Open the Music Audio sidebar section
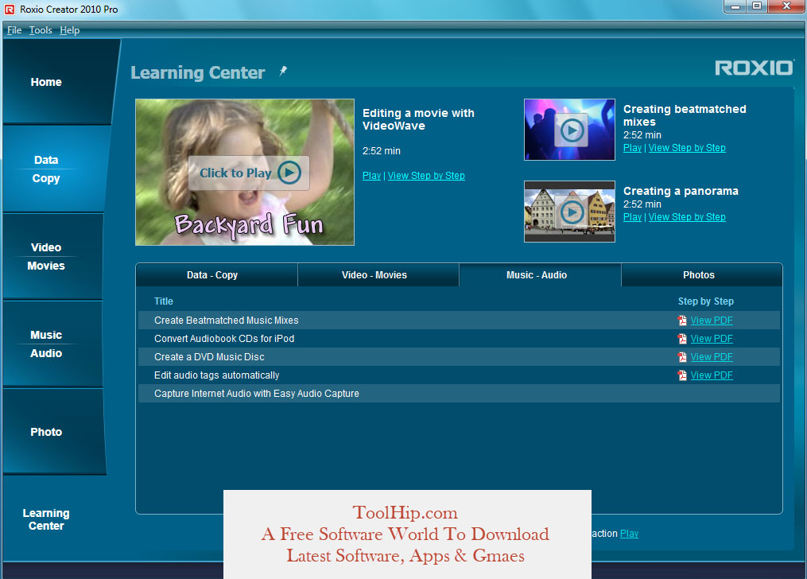Image resolution: width=807 pixels, height=579 pixels. click(53, 344)
